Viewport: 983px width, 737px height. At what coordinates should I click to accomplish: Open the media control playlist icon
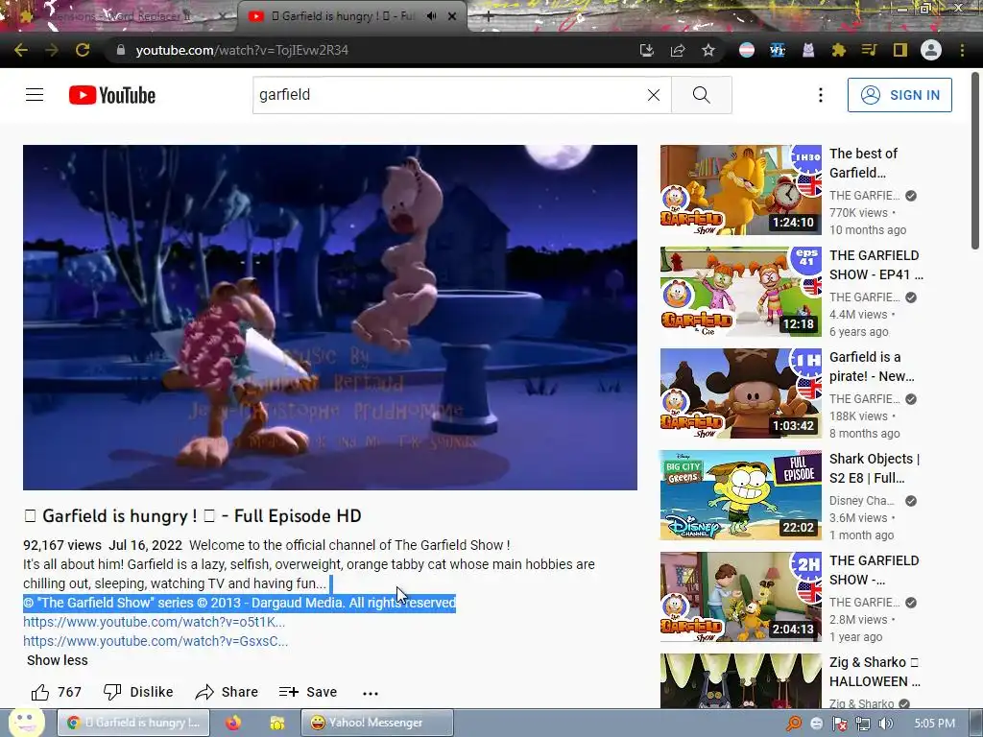point(869,50)
